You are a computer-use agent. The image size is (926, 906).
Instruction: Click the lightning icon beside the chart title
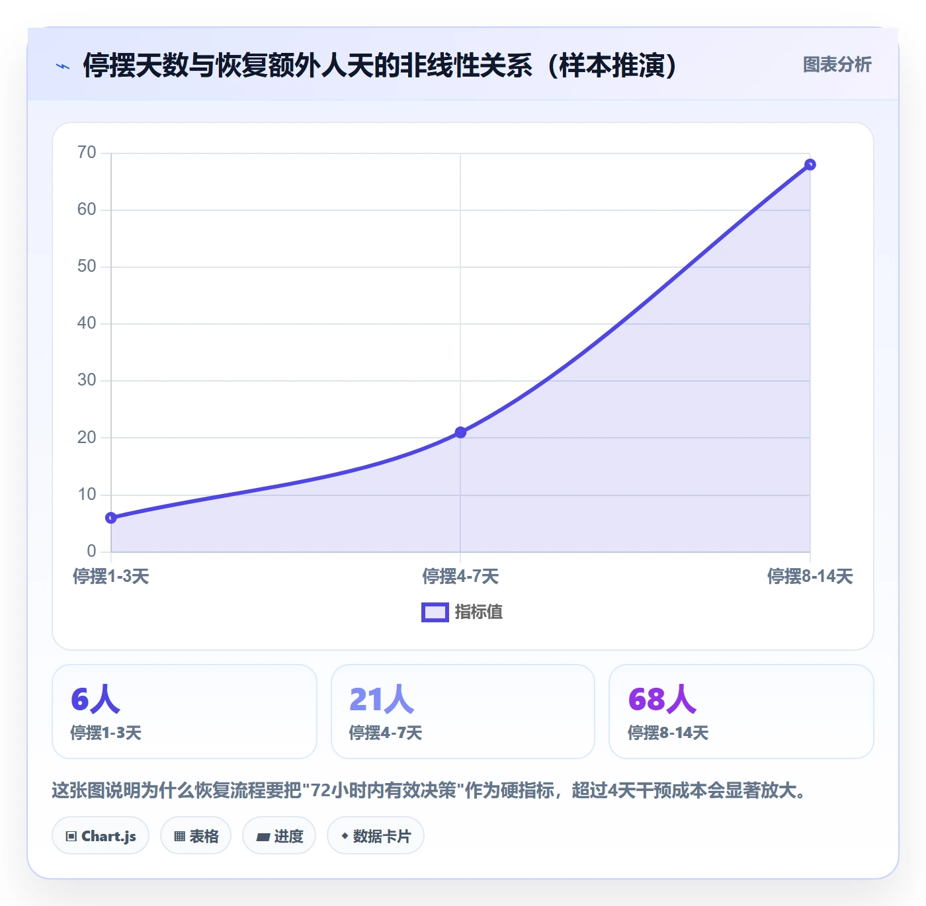[63, 66]
